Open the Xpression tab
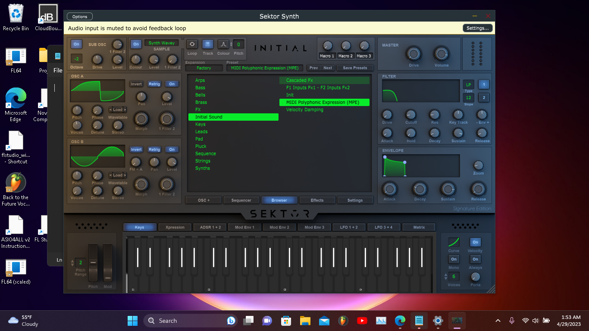The image size is (589, 331). pyautogui.click(x=175, y=227)
